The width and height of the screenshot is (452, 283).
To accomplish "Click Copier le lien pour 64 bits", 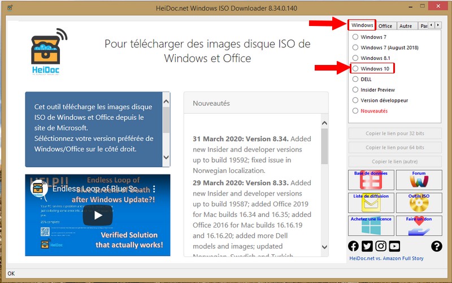I will (x=395, y=147).
